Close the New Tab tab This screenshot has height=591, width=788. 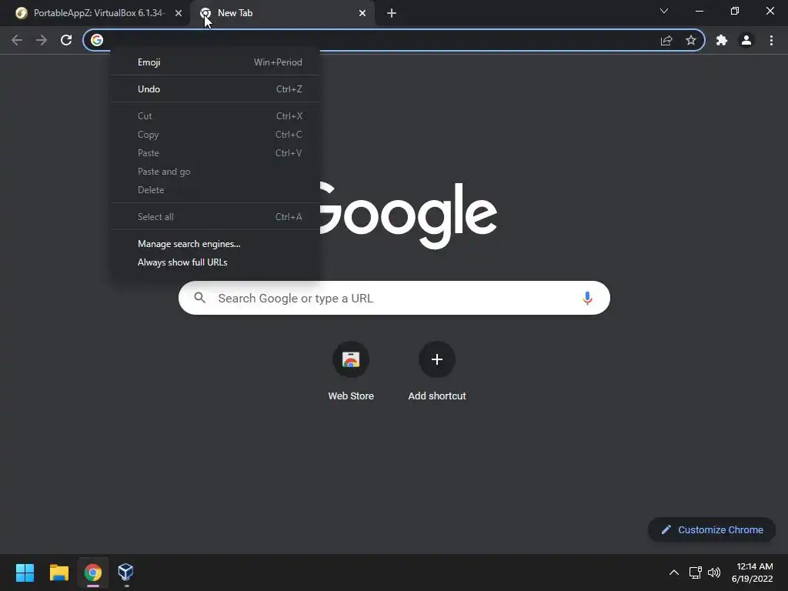click(x=362, y=13)
